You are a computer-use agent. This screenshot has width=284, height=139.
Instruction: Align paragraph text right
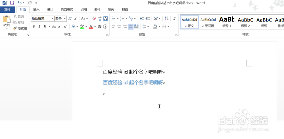pyautogui.click(x=125, y=27)
